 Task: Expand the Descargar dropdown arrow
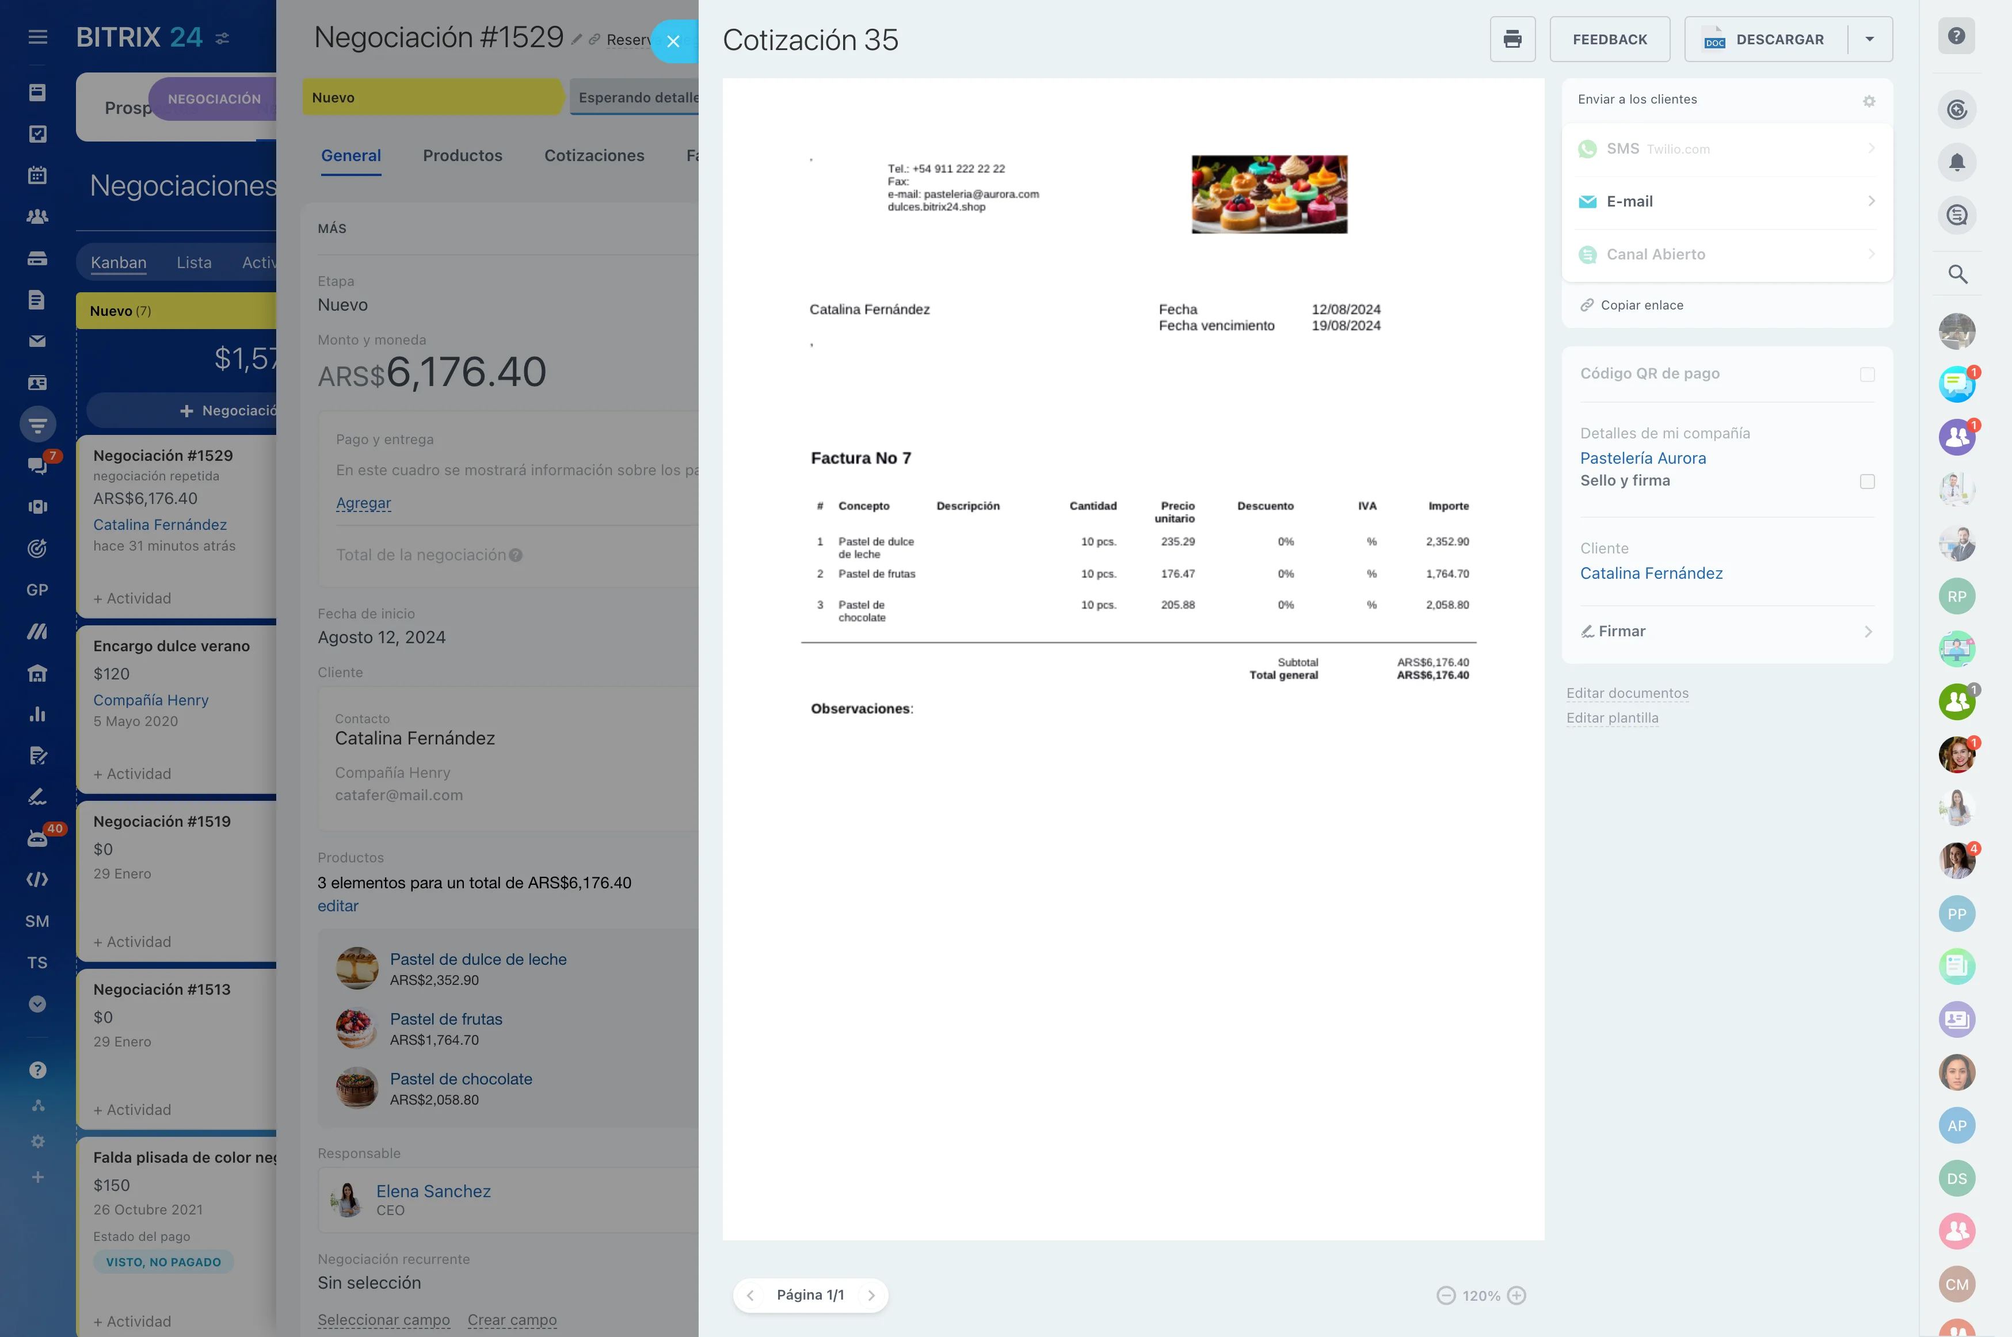1870,39
